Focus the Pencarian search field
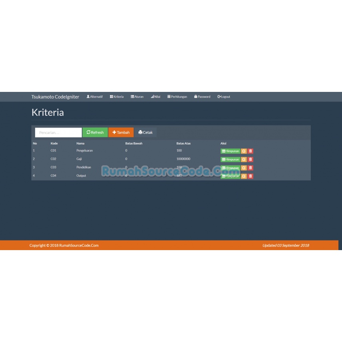342x342 pixels. tap(58, 132)
